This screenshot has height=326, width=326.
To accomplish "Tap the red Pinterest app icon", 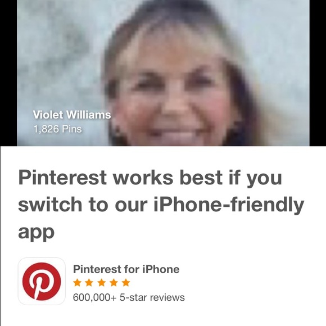I will pyautogui.click(x=42, y=281).
